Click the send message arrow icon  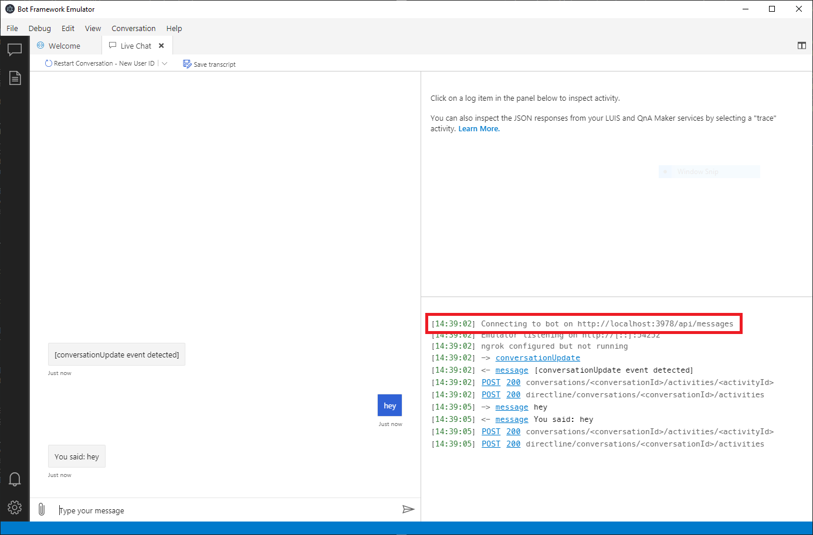pos(408,509)
